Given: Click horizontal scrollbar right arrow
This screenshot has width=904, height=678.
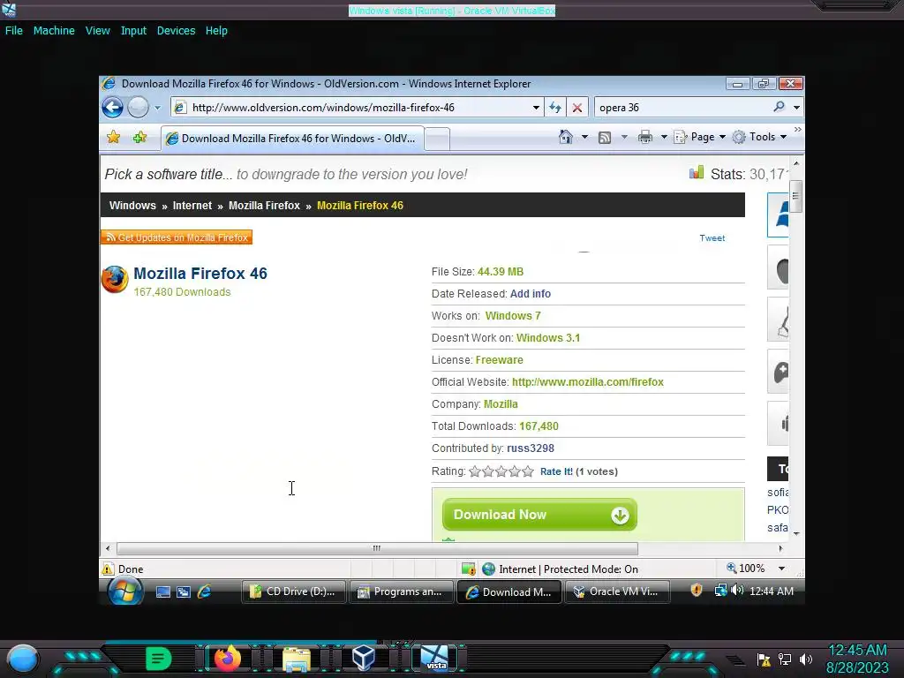Looking at the screenshot, I should [x=780, y=548].
